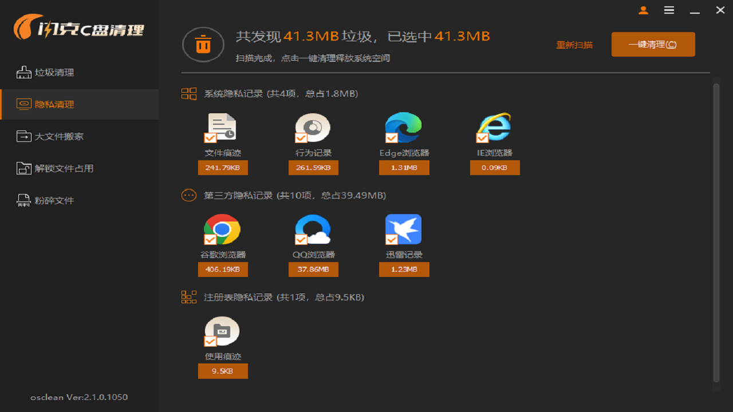The image size is (733, 412).
Task: Open the 解锁文件占用 tool
Action: tap(54, 168)
